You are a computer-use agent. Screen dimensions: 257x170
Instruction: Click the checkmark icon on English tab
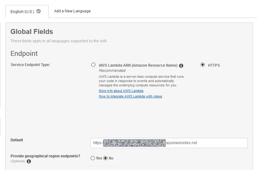click(38, 11)
